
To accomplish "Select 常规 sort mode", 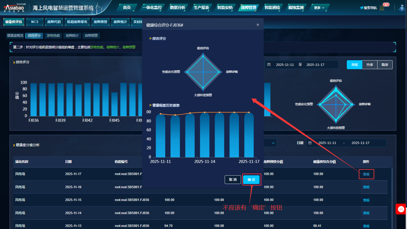I will pos(354,65).
